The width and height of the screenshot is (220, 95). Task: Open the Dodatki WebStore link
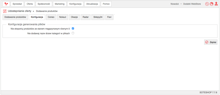(192, 4)
